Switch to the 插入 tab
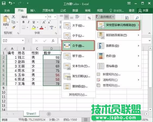 pyautogui.click(x=33, y=11)
